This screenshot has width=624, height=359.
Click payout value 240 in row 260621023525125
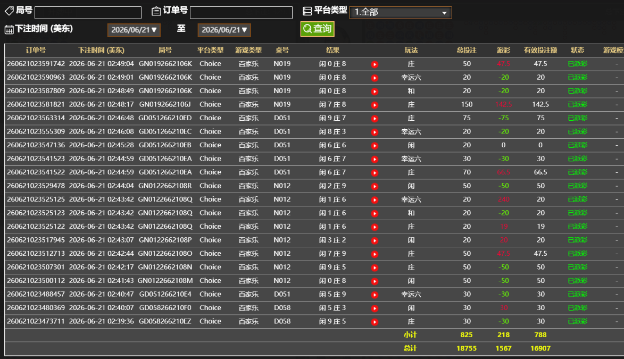click(x=503, y=199)
